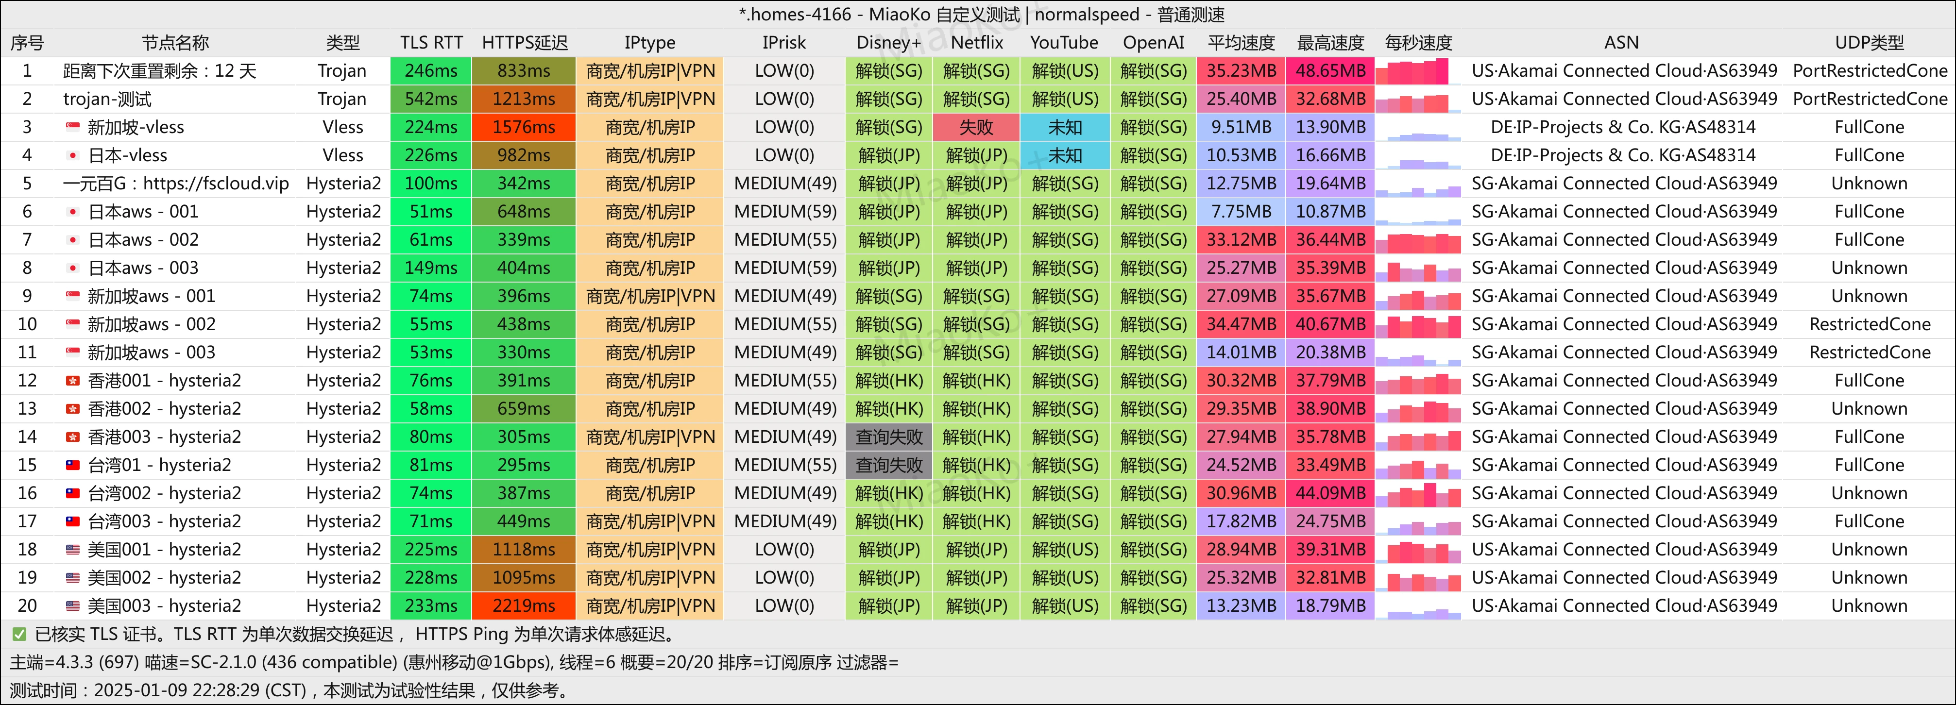The height and width of the screenshot is (705, 1956).
Task: Click the Taiwan flag beside 台湾003 - hysteria2
Action: point(73,521)
